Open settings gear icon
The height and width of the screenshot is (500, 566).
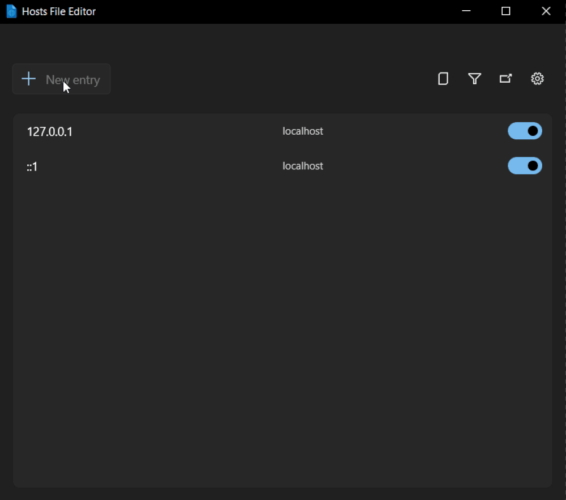[x=537, y=79]
